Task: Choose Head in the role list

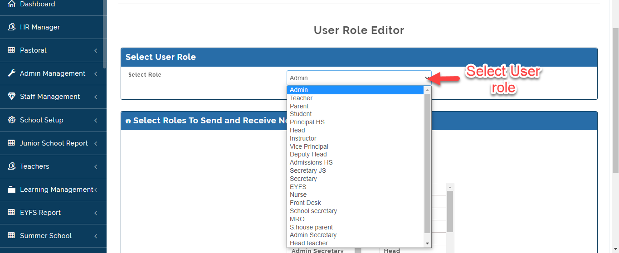Action: pyautogui.click(x=356, y=130)
